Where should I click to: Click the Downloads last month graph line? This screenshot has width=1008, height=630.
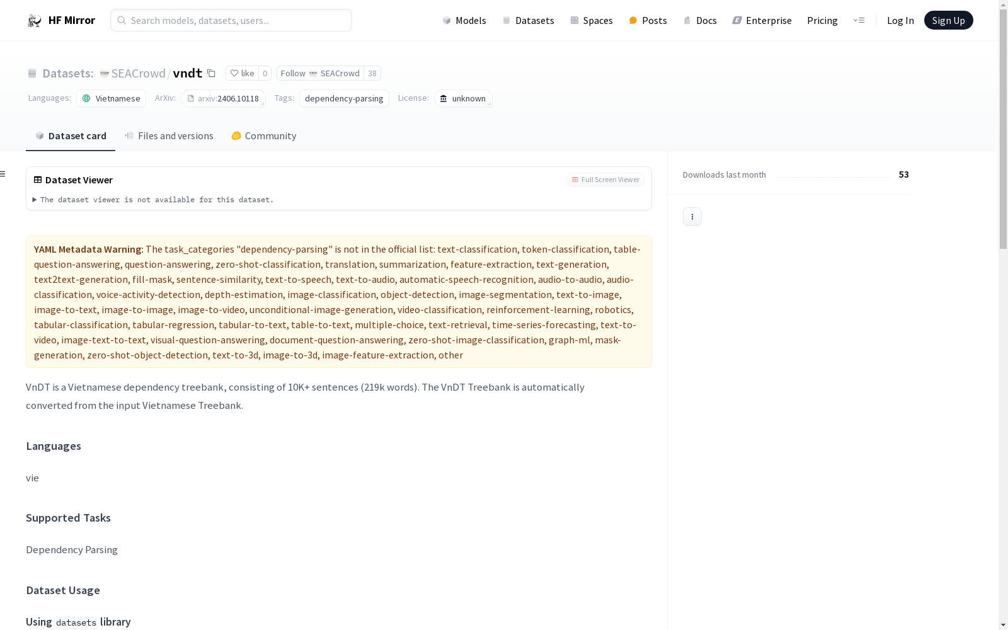[x=832, y=176]
